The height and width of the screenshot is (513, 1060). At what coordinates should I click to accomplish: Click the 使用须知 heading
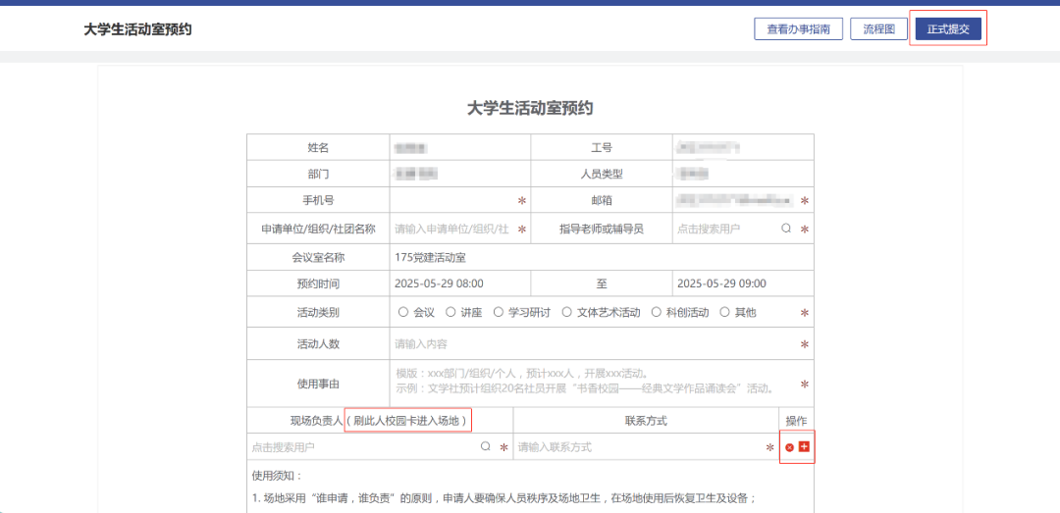(277, 475)
